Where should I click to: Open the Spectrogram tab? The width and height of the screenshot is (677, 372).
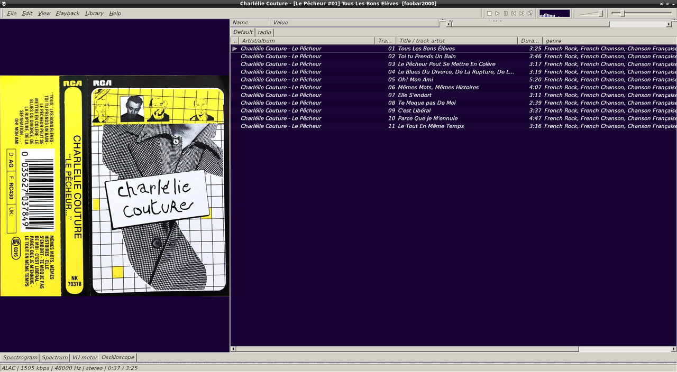click(x=20, y=357)
